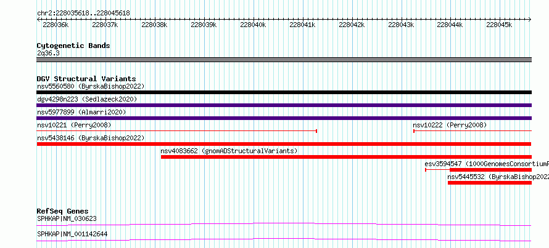Click the 2q36.3 band label
This screenshot has height=248, width=549.
tap(48, 53)
